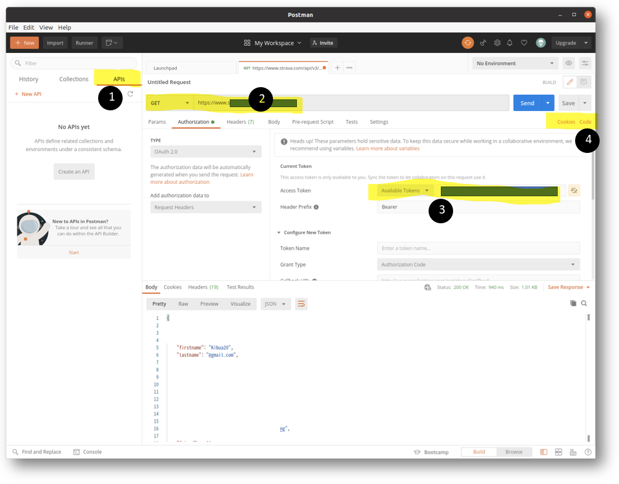The image size is (619, 484).
Task: Open the Upgrade dropdown arrow
Action: pos(586,43)
